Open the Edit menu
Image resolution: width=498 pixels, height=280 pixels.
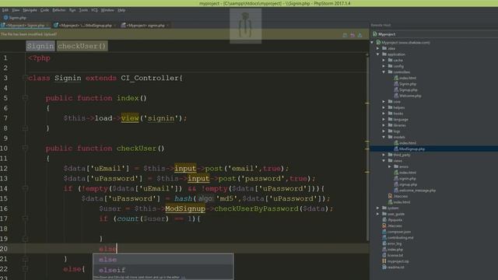[x=5, y=10]
